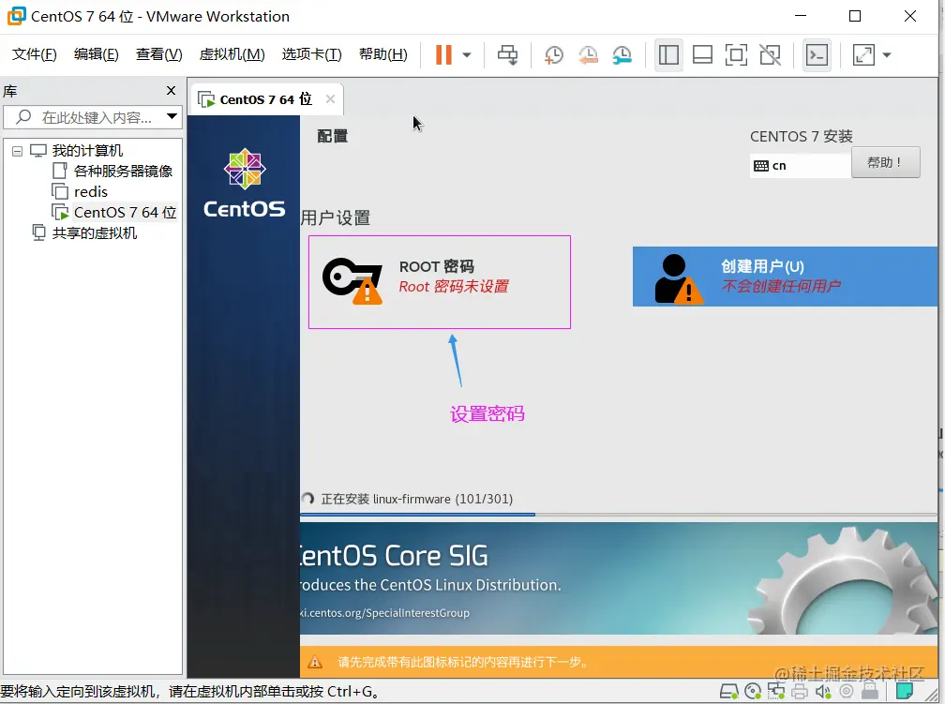Open the 虚拟机(M) menu
Image resolution: width=945 pixels, height=704 pixels.
click(x=231, y=54)
